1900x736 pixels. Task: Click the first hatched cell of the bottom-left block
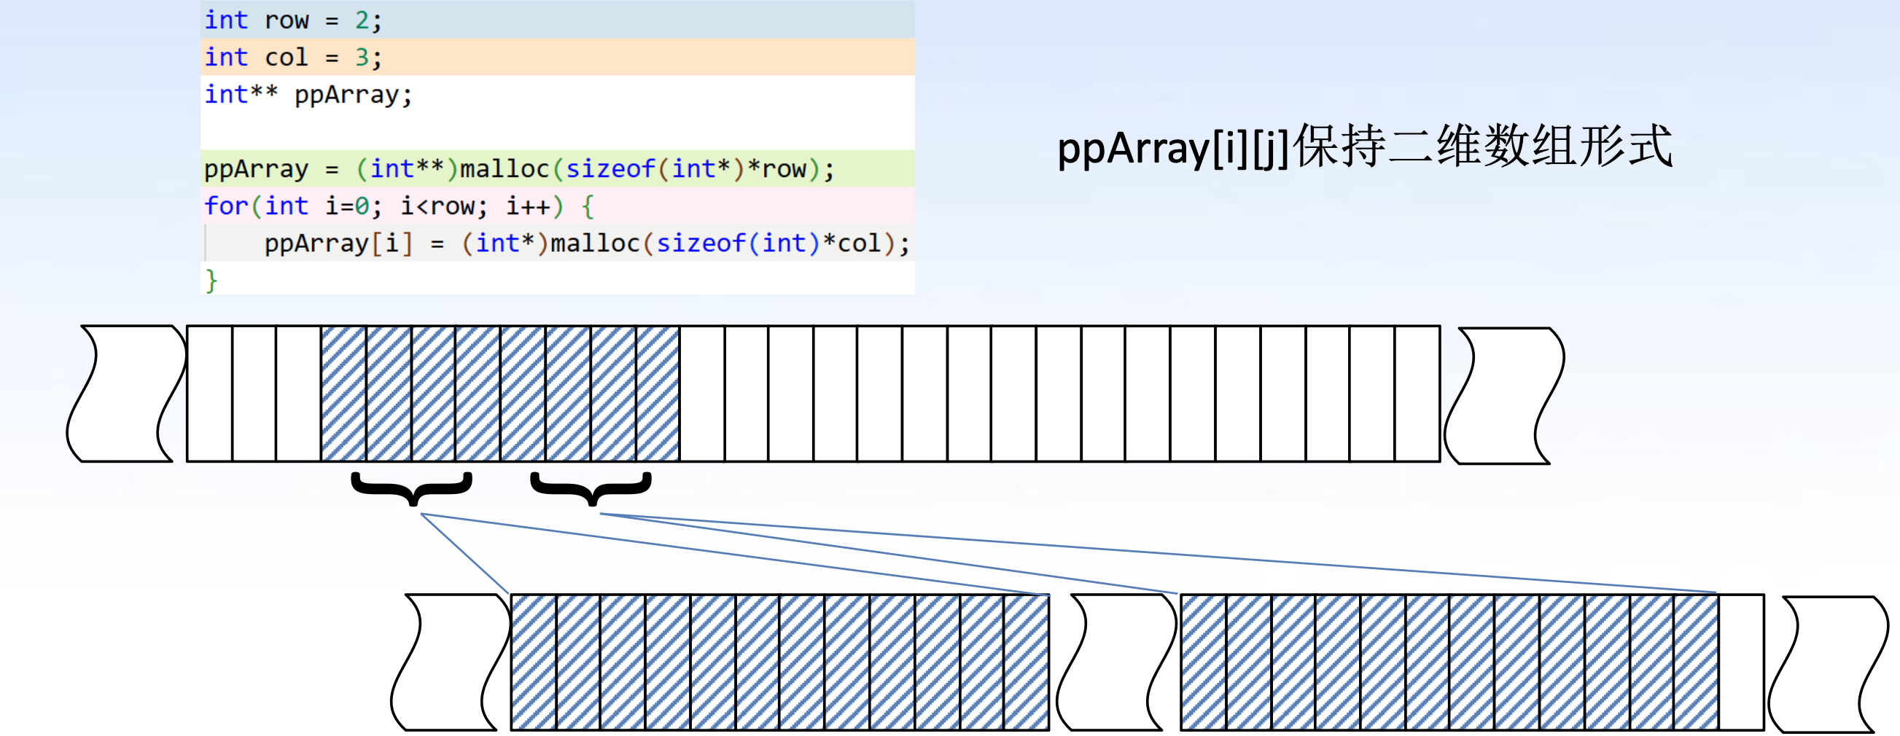pyautogui.click(x=534, y=662)
